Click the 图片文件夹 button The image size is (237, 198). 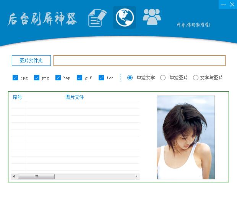pyautogui.click(x=31, y=61)
